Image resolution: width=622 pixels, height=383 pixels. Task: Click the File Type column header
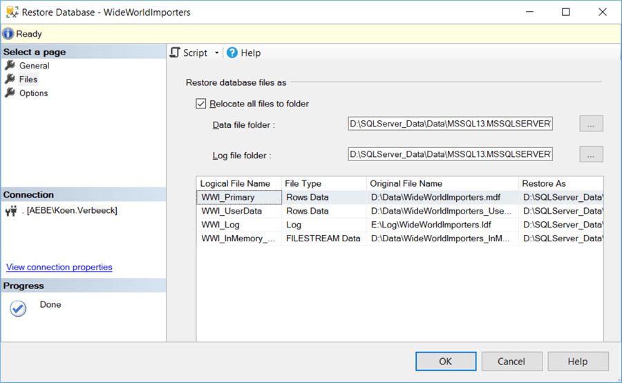(x=323, y=183)
